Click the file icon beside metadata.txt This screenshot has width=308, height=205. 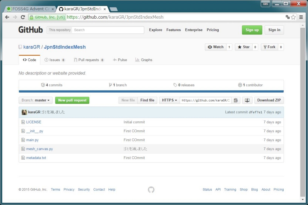click(23, 158)
